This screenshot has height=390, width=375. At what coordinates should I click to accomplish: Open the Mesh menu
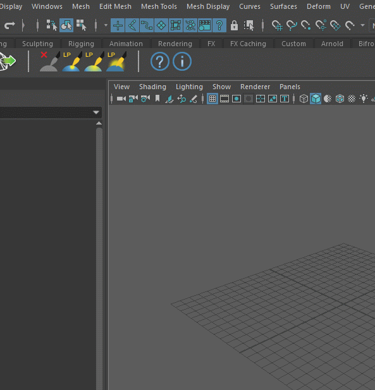point(81,6)
